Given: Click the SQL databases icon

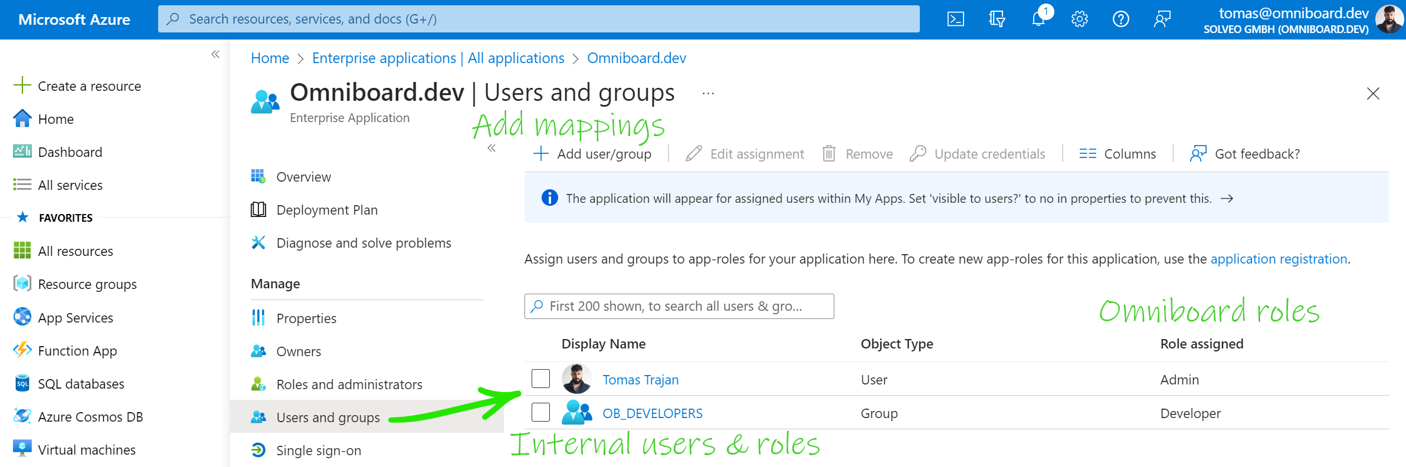Looking at the screenshot, I should [x=22, y=383].
